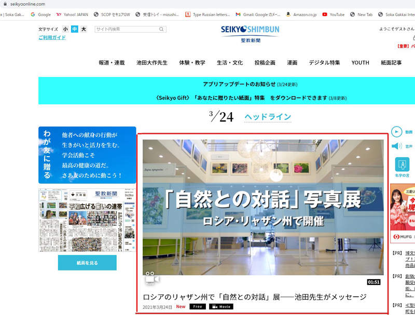
Task: Open the 生活・文化 menu
Action: coord(230,63)
